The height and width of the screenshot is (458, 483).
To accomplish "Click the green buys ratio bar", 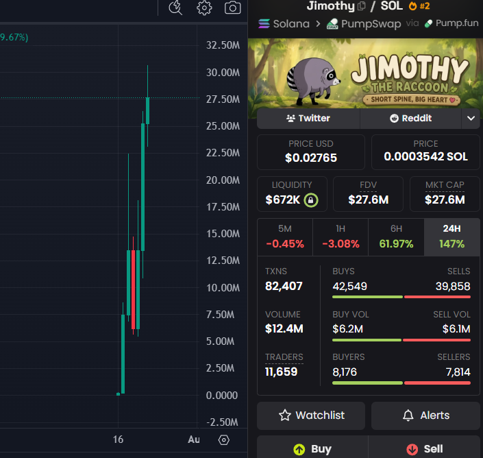I will (x=367, y=297).
